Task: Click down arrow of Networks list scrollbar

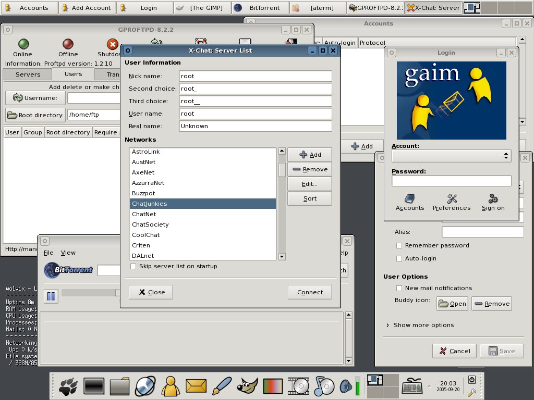Action: [x=282, y=257]
